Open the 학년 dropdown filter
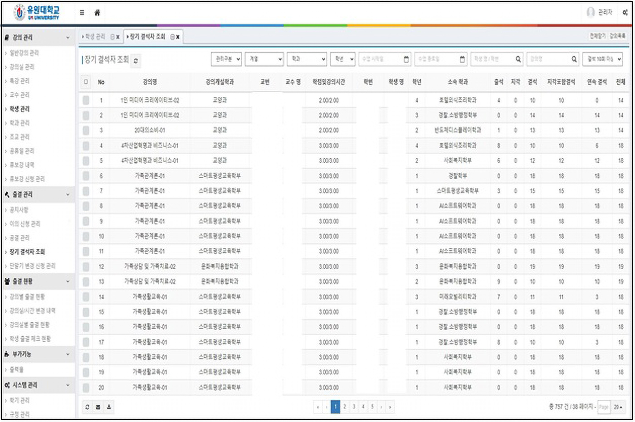635x422 pixels. [343, 59]
